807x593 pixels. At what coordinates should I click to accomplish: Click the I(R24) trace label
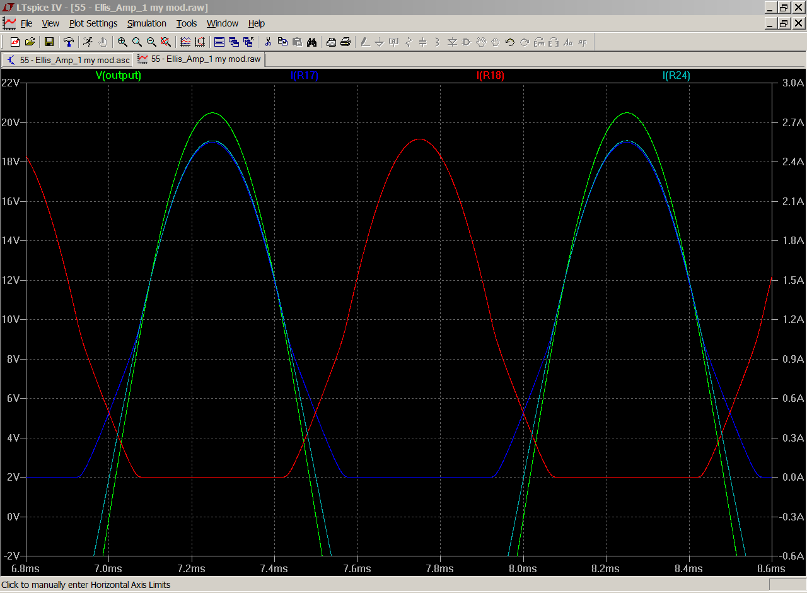coord(676,76)
